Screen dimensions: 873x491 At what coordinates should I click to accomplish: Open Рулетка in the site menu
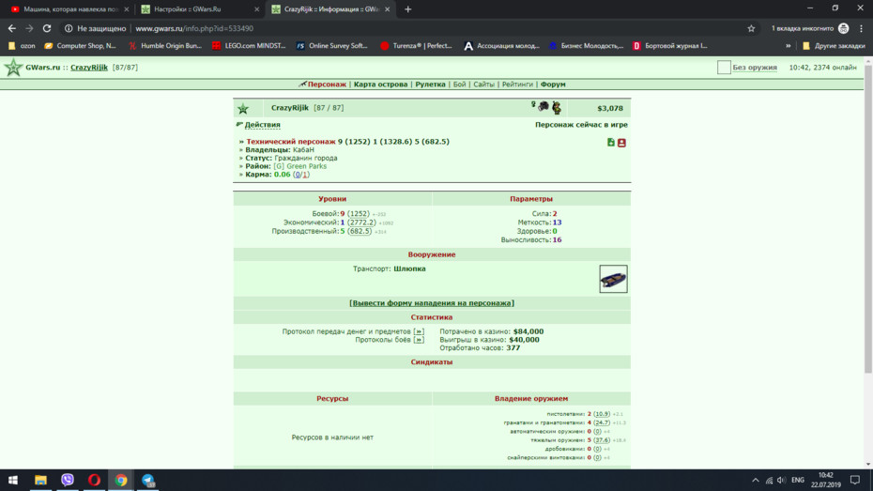point(430,84)
